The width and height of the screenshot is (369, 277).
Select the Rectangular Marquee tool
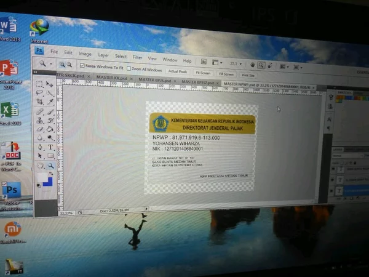pos(39,84)
